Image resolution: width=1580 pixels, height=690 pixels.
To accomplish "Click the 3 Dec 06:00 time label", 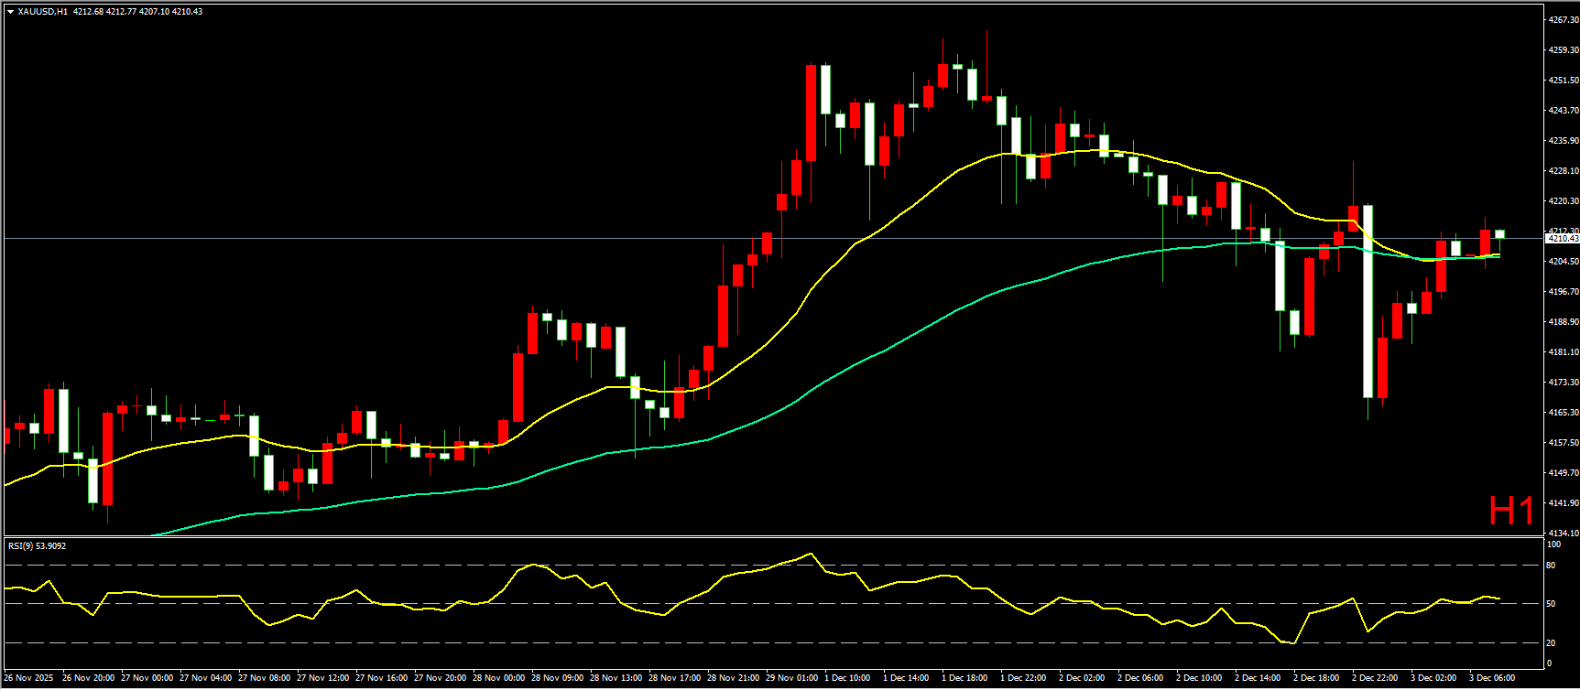I will click(x=1492, y=678).
